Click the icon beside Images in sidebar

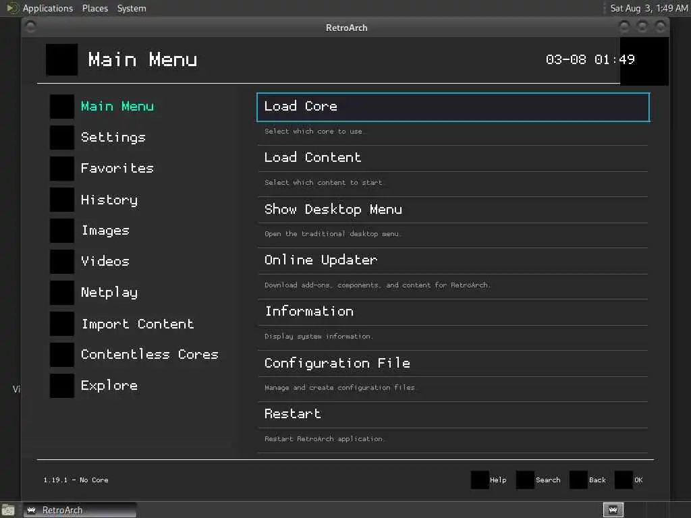[61, 231]
